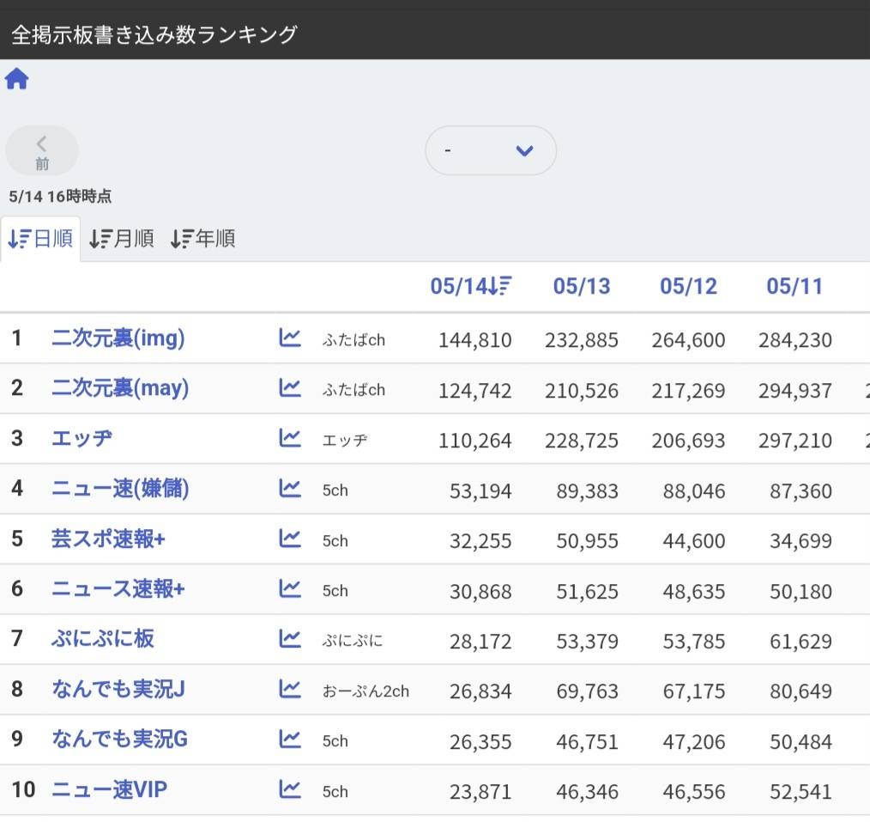Select the 年順 ranking tab
Image resolution: width=870 pixels, height=822 pixels.
point(203,239)
